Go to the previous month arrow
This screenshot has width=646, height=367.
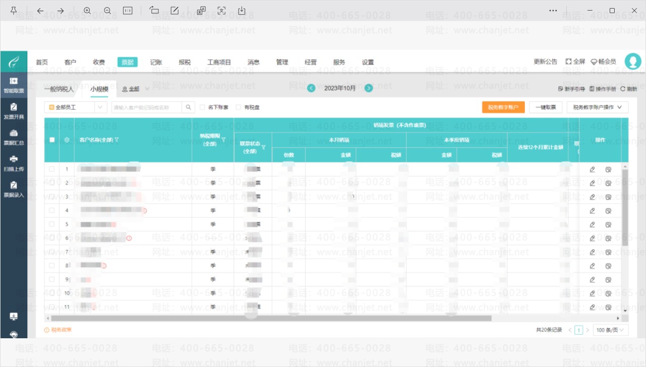311,88
